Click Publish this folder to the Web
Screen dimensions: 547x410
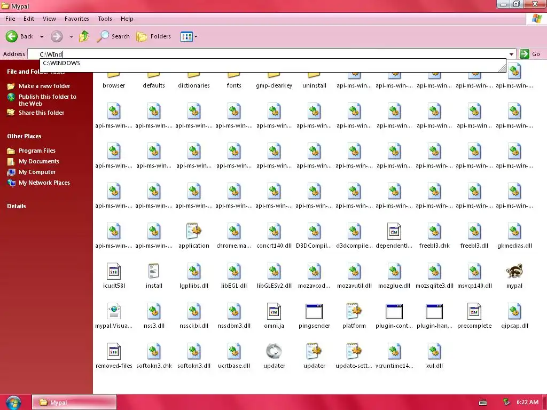[48, 100]
